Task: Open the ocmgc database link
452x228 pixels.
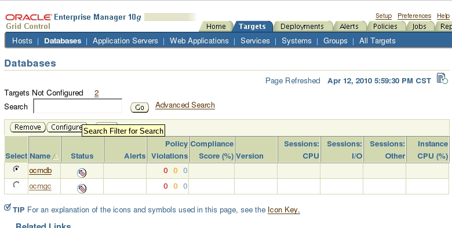Action: click(40, 186)
